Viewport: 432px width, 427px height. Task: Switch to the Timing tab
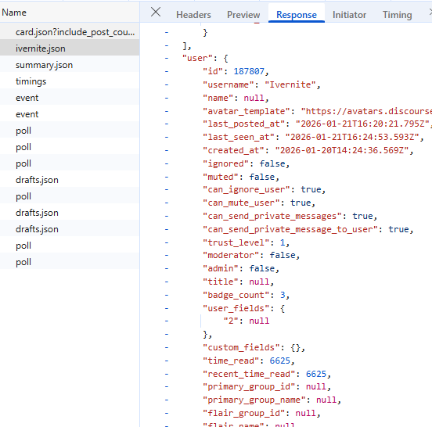coord(397,15)
